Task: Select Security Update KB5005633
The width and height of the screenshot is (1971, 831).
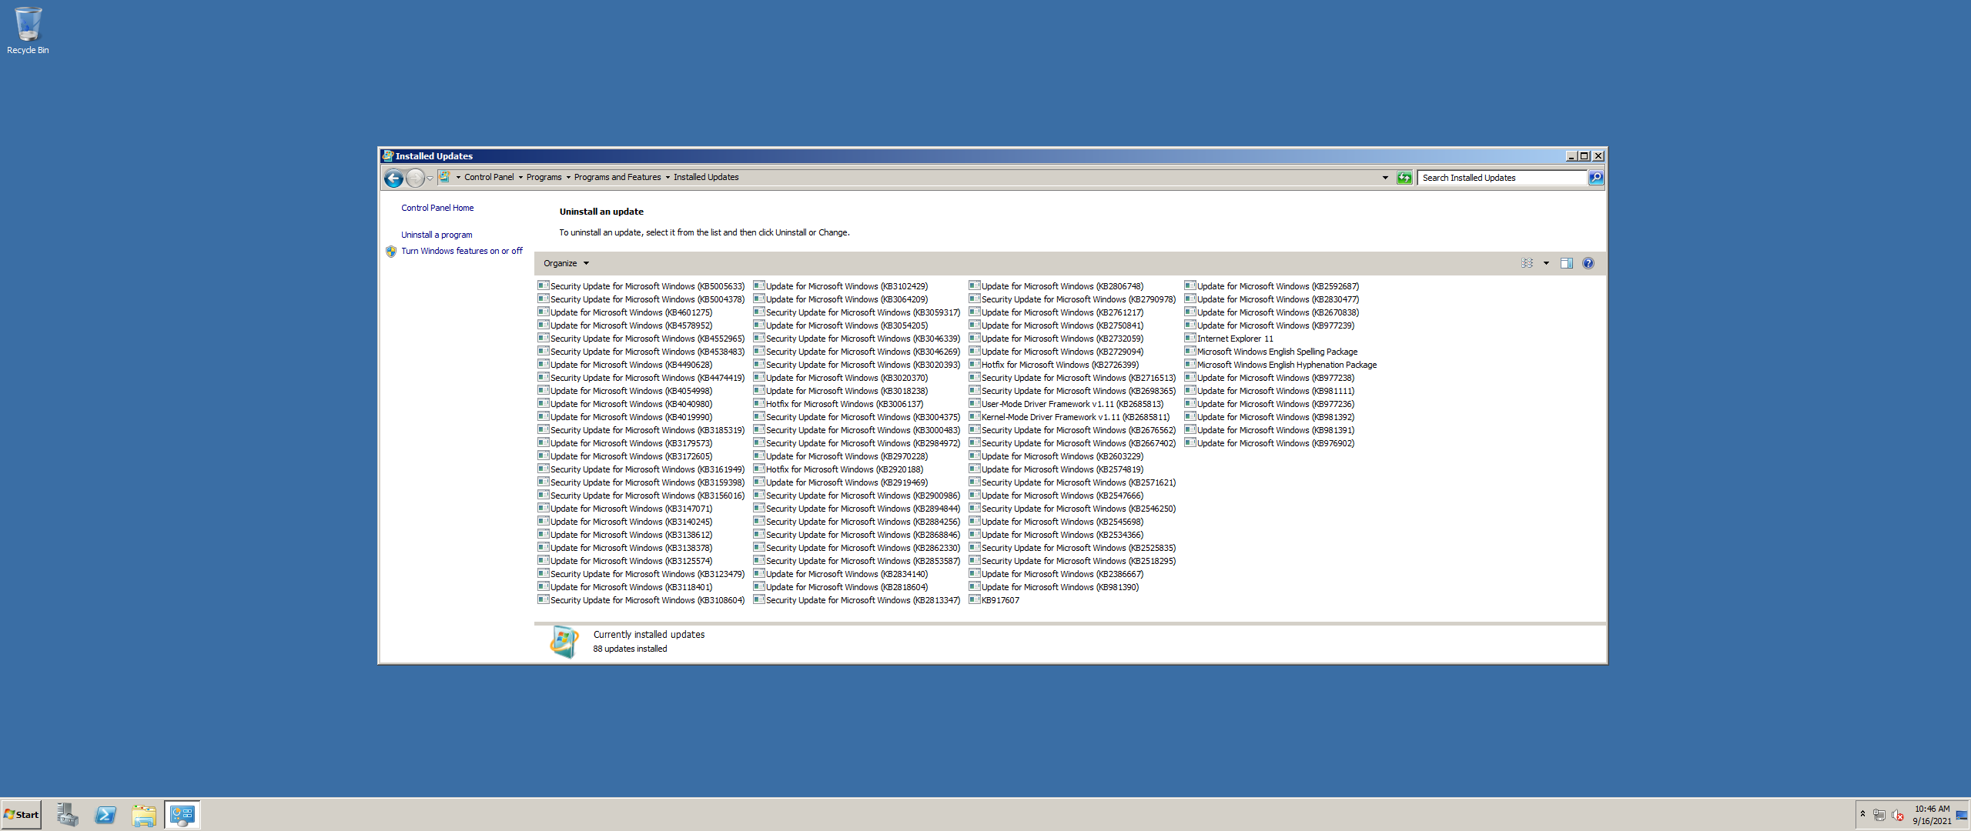Action: coord(641,286)
